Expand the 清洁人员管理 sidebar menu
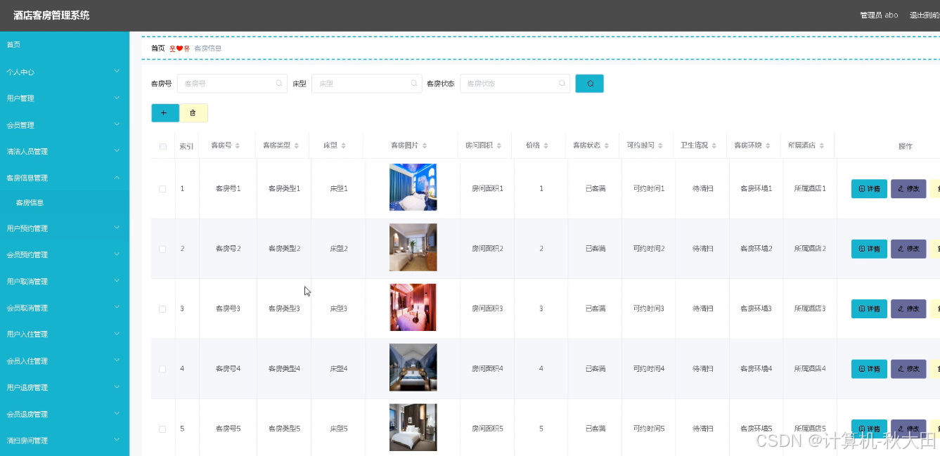This screenshot has width=940, height=456. click(65, 151)
